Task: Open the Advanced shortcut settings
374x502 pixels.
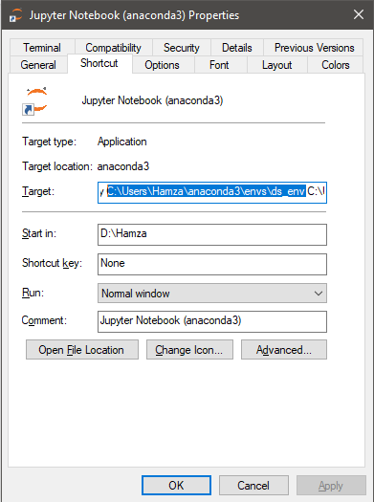Action: [x=284, y=350]
